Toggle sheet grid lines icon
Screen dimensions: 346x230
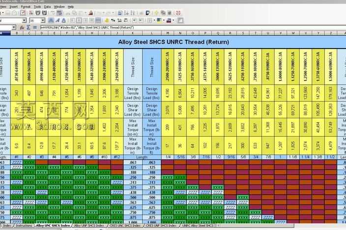coord(180,21)
